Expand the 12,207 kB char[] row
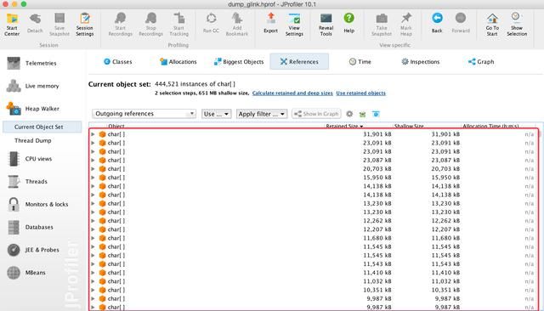 coord(93,229)
